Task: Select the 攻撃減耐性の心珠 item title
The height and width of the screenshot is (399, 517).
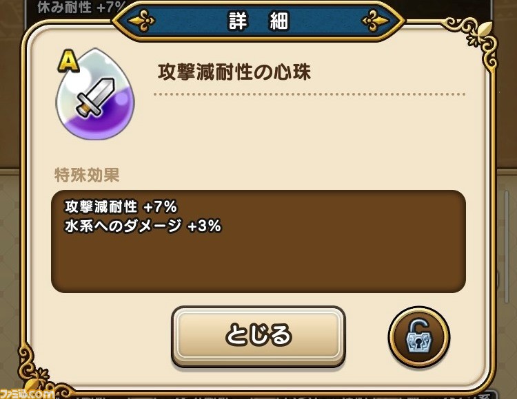Action: coord(234,72)
